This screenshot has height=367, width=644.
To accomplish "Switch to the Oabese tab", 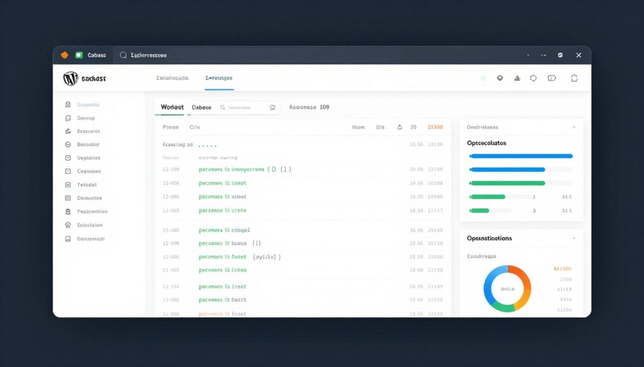I will (202, 107).
